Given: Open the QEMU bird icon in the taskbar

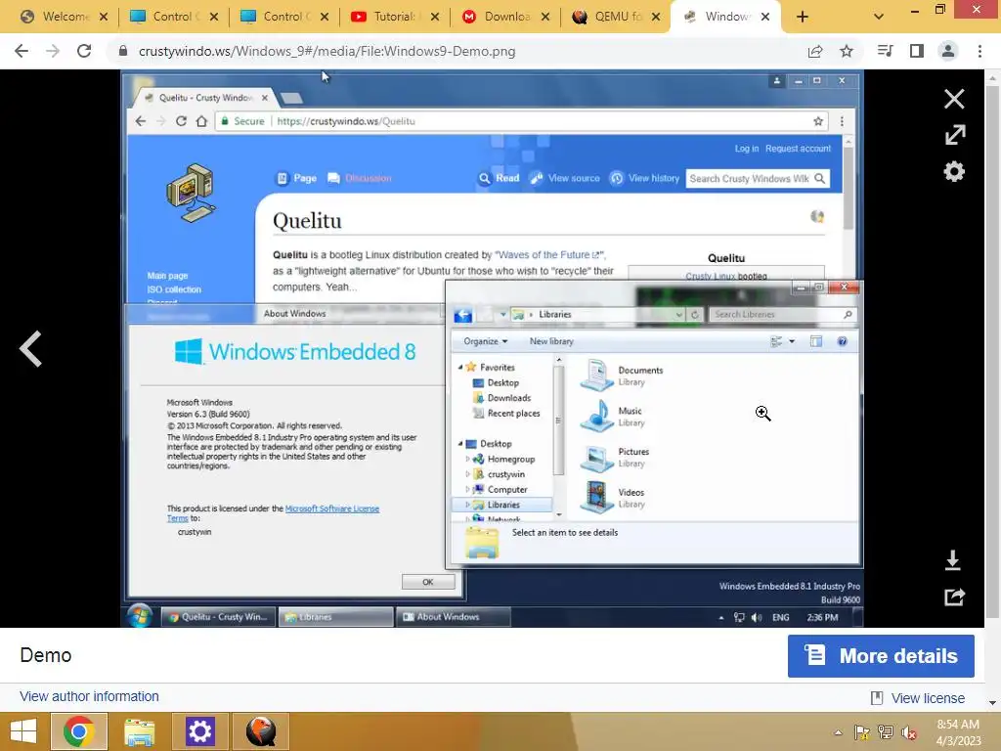Looking at the screenshot, I should point(260,731).
